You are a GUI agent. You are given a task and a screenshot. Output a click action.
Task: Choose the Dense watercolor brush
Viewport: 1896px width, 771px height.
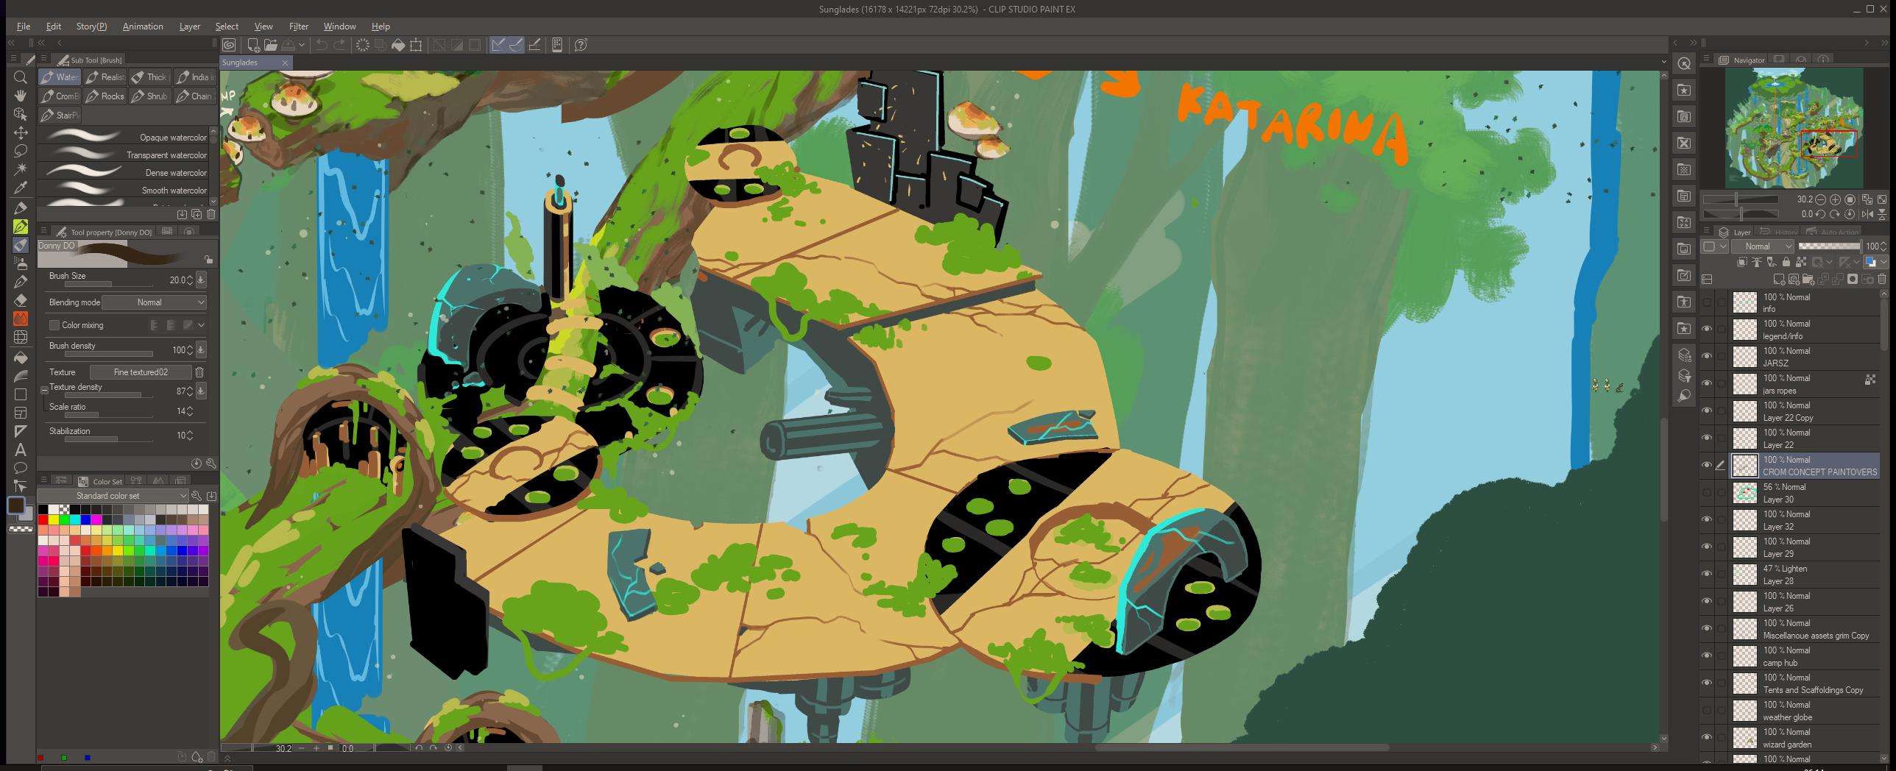[x=123, y=172]
